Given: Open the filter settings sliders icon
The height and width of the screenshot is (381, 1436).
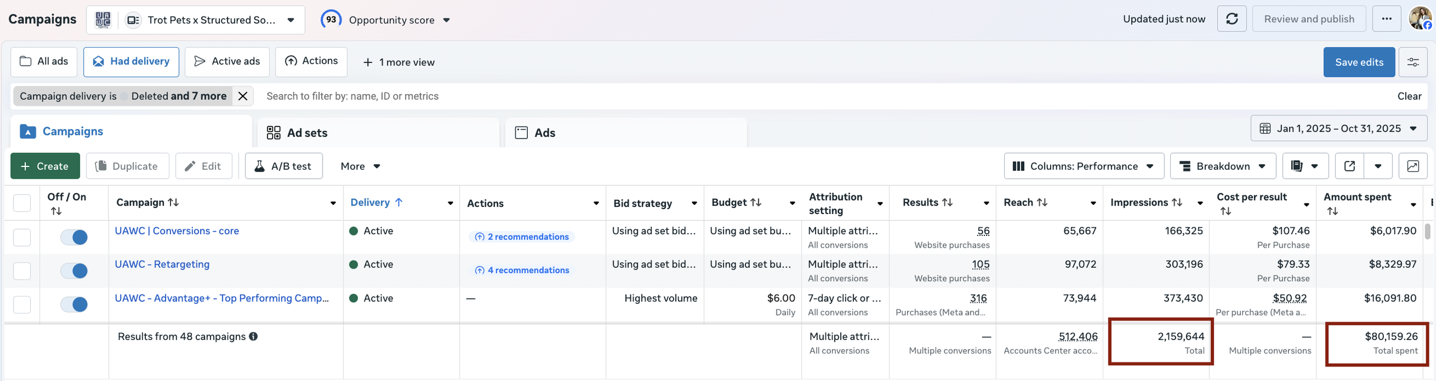Looking at the screenshot, I should coord(1412,62).
